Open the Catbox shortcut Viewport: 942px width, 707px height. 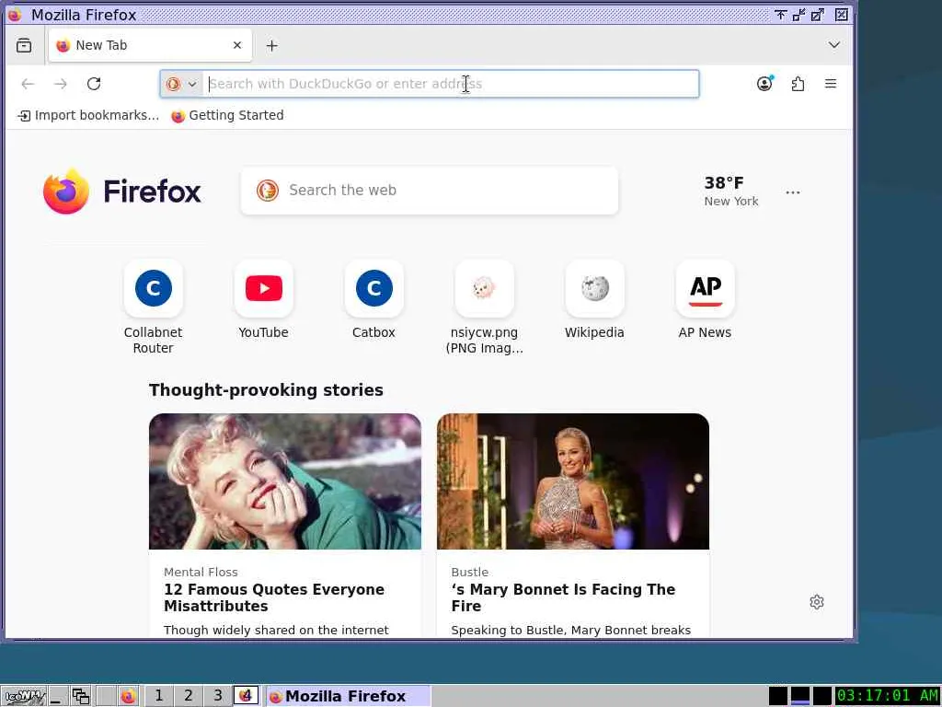coord(373,300)
